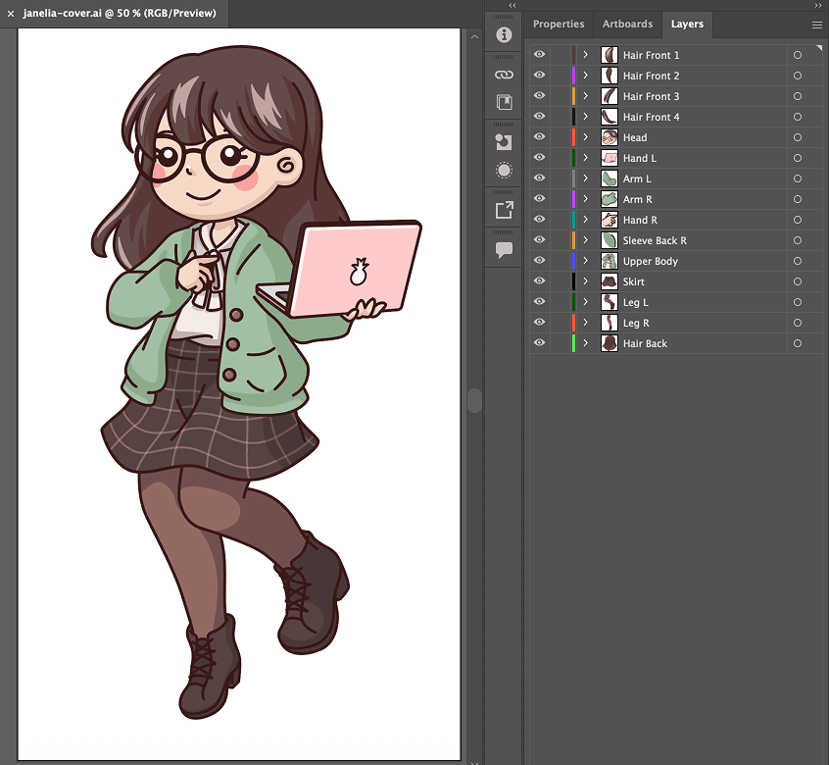Expand the Upper Body layer
The width and height of the screenshot is (829, 765).
[586, 261]
